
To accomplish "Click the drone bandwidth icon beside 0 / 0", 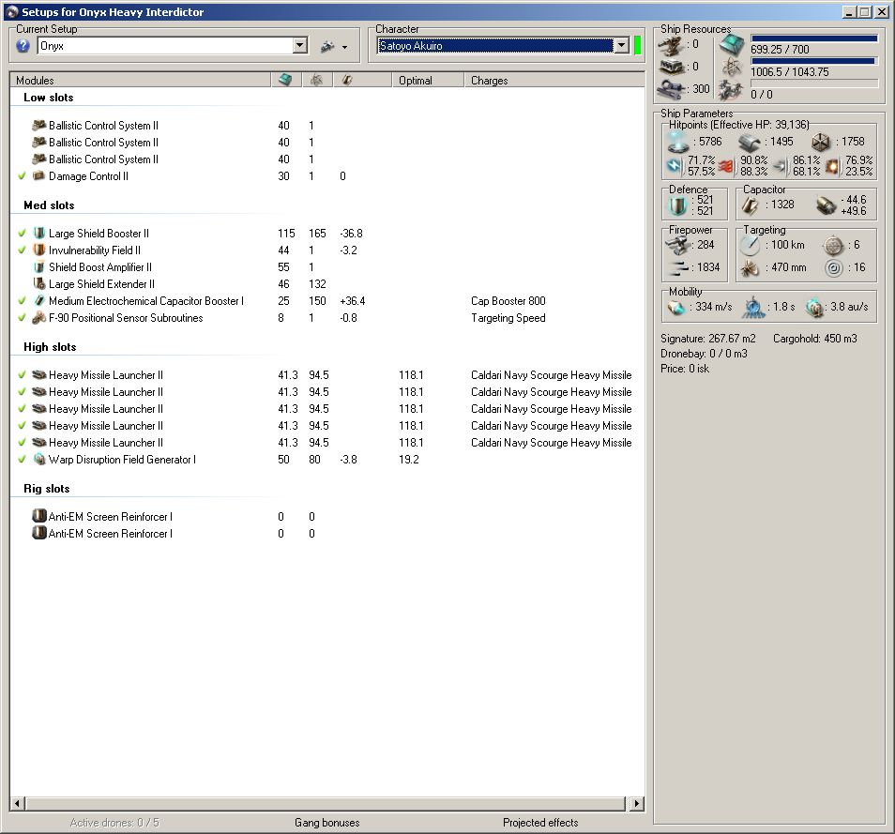I will [x=731, y=90].
